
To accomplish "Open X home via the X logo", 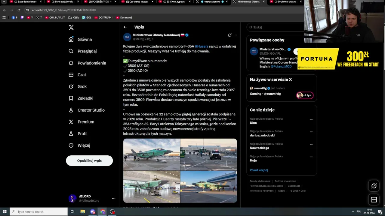I will click(x=71, y=28).
